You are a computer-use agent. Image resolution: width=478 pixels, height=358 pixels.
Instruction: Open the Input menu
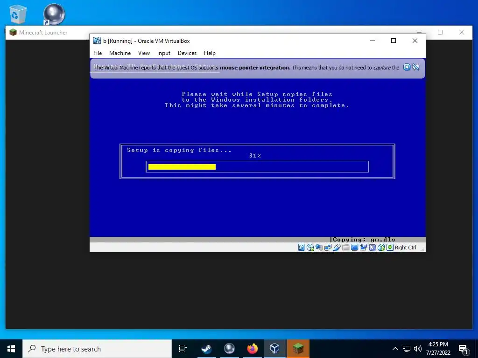point(164,53)
